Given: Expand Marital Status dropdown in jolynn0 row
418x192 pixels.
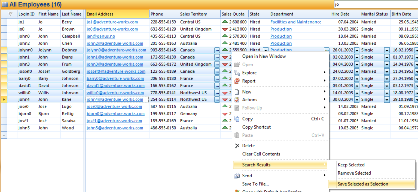Looking at the screenshot, I should tap(387, 50).
